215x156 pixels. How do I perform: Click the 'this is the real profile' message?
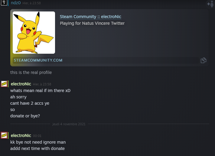[31, 72]
